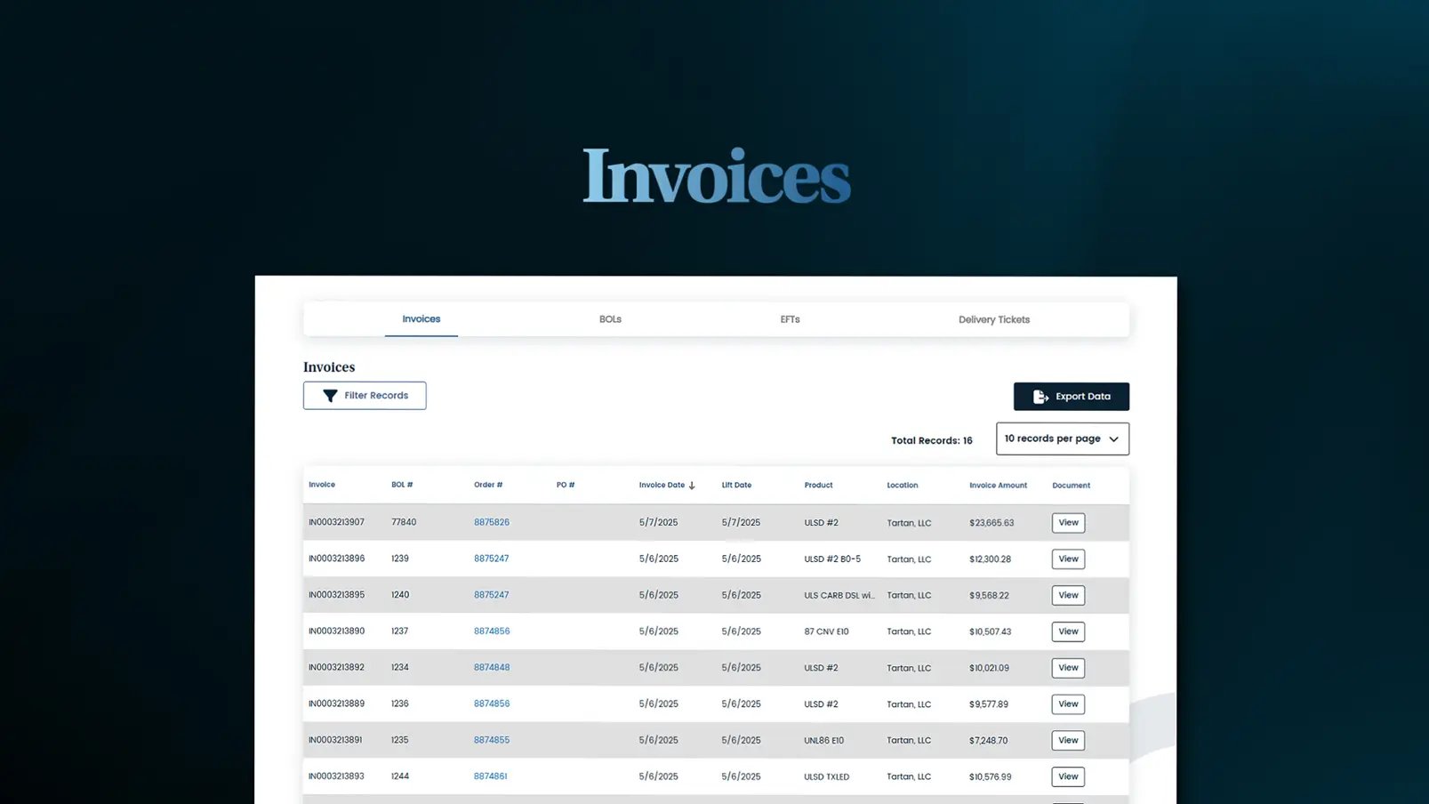
Task: Follow the 8874848 order link
Action: click(492, 667)
